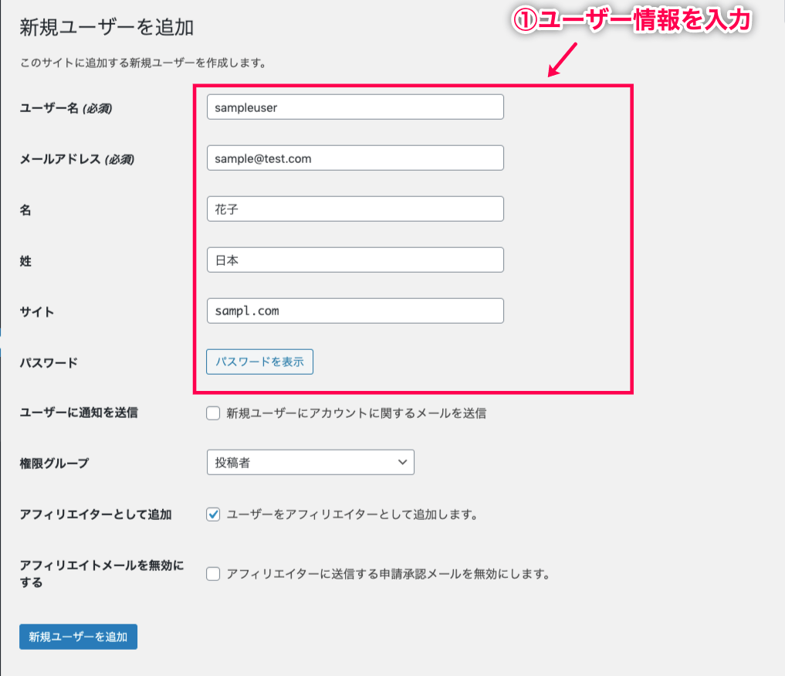The width and height of the screenshot is (785, 676).
Task: Enable the disable affiliate approval email checkbox
Action: pos(213,574)
